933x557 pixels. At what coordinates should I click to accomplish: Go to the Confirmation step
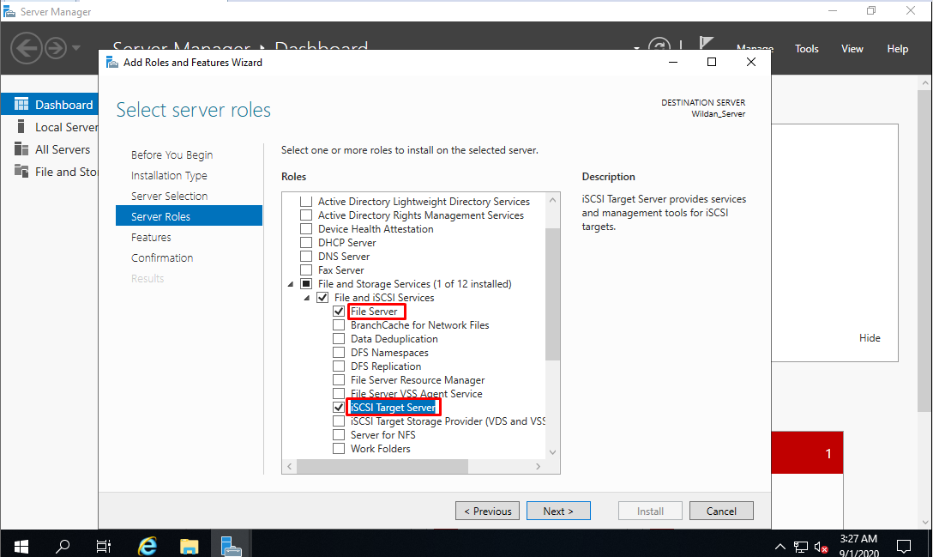(162, 258)
